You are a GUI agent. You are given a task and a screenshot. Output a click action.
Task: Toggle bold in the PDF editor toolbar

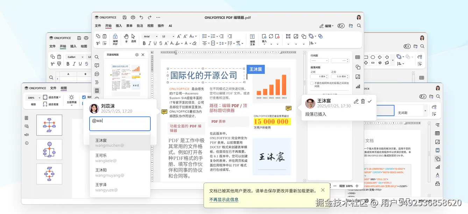144,43
